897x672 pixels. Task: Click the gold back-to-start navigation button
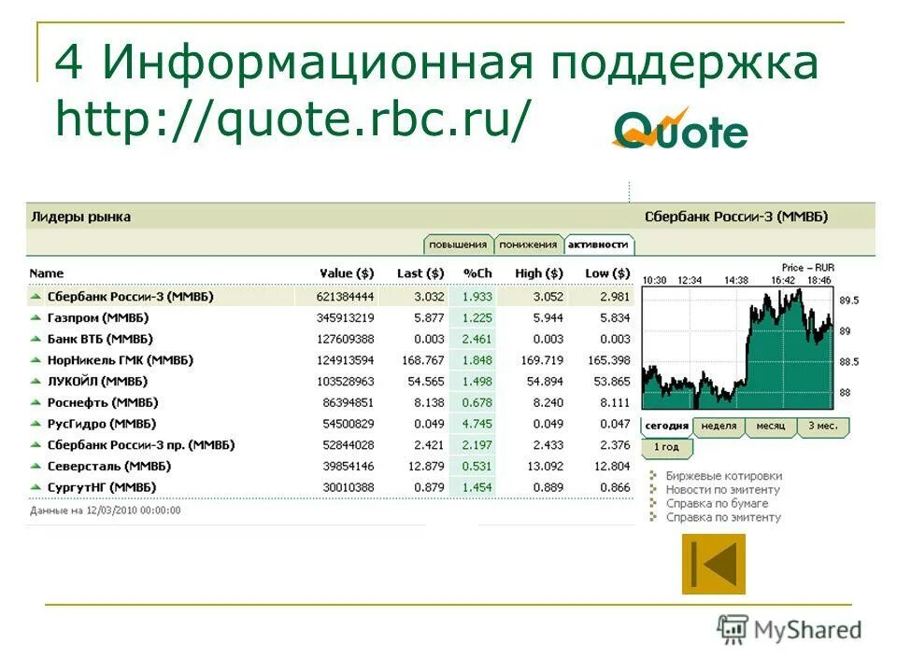coord(713,564)
